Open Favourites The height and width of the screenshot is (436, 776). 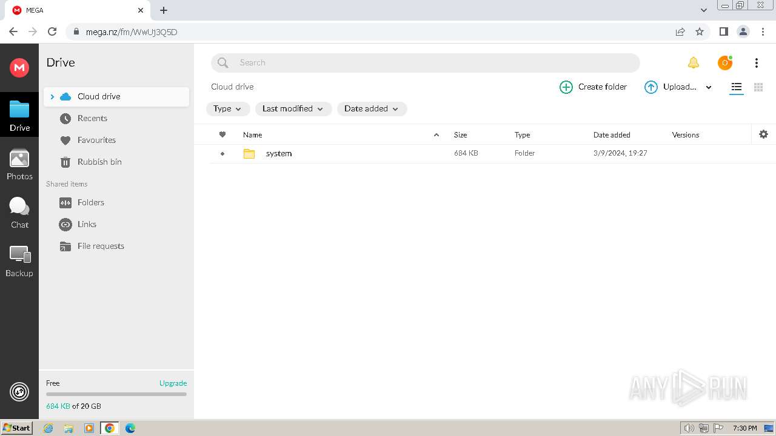point(96,140)
